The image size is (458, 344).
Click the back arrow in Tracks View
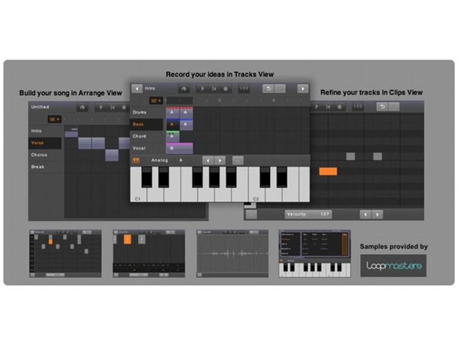(x=137, y=89)
